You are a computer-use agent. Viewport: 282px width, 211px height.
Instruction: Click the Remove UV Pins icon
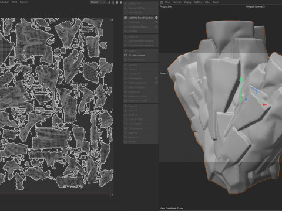pyautogui.click(x=126, y=8)
